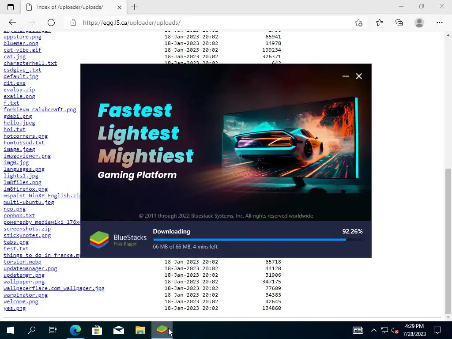Click the browser back arrow
The width and height of the screenshot is (452, 339).
click(x=12, y=23)
